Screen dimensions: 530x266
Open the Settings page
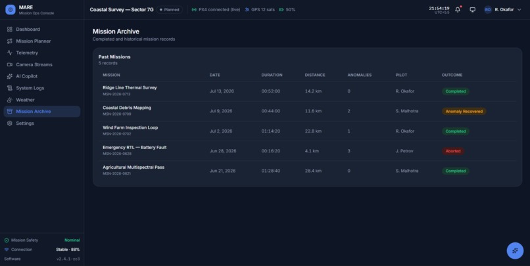coord(42,123)
